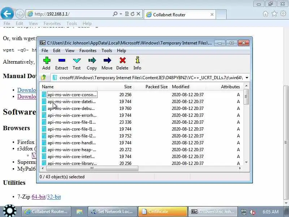This screenshot has height=217, width=289.
Task: Click file list scroll down arrow
Action: point(246,162)
